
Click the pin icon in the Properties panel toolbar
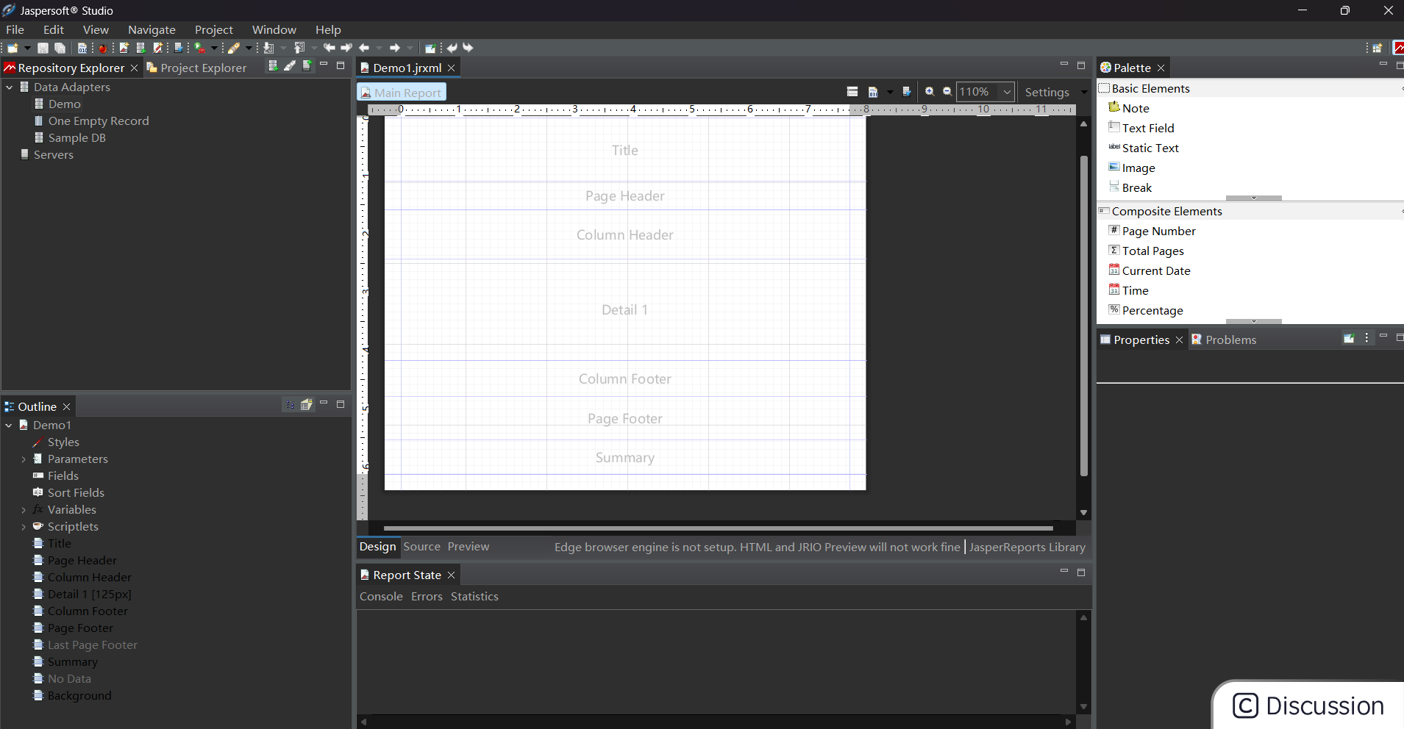[x=1349, y=338]
